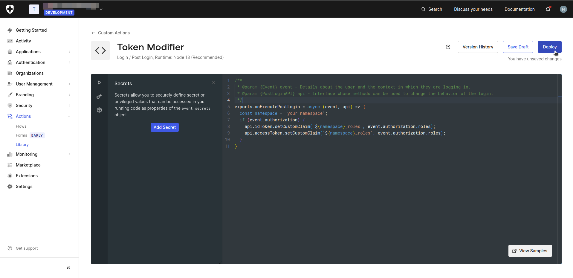The height and width of the screenshot is (278, 573).
Task: Expand the tenant switcher dropdown arrow
Action: tap(101, 9)
